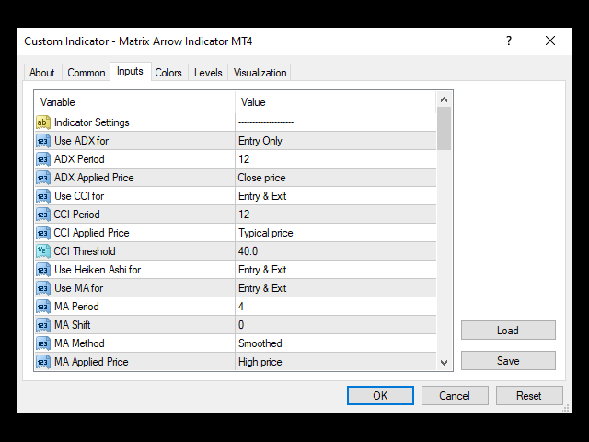The width and height of the screenshot is (589, 442).
Task: Select the dashed value of Indicator Settings
Action: pyautogui.click(x=266, y=122)
